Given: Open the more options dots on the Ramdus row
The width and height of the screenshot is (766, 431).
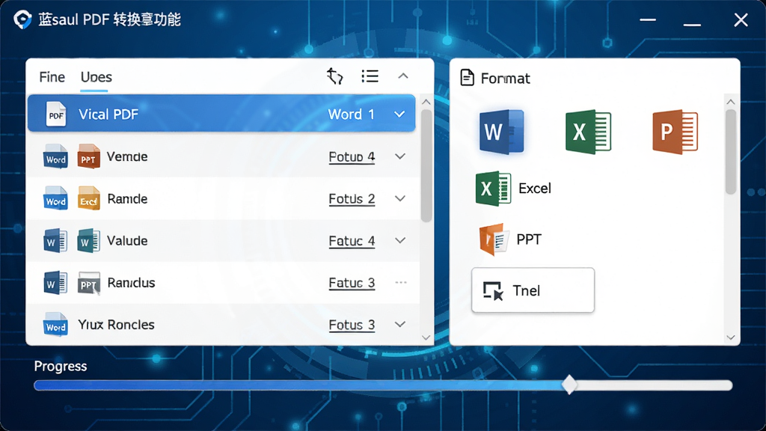Looking at the screenshot, I should pos(401,282).
